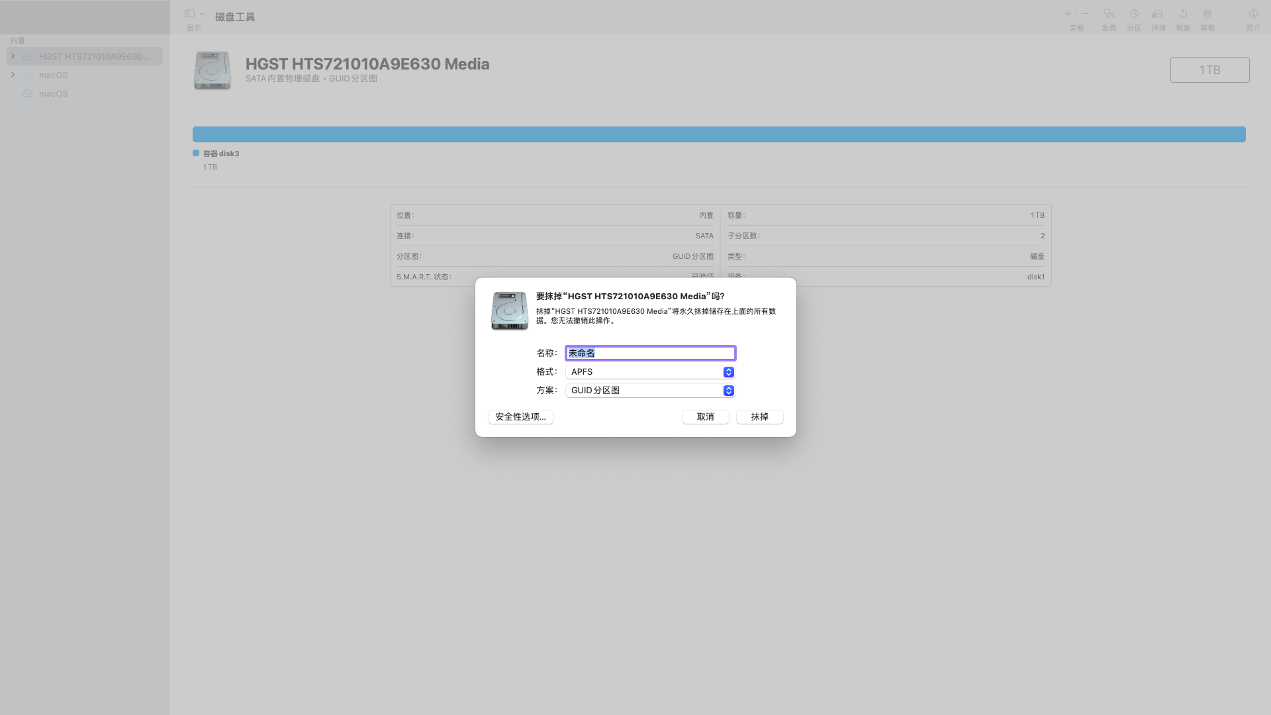
Task: Open the display options chevron menu
Action: 202,14
